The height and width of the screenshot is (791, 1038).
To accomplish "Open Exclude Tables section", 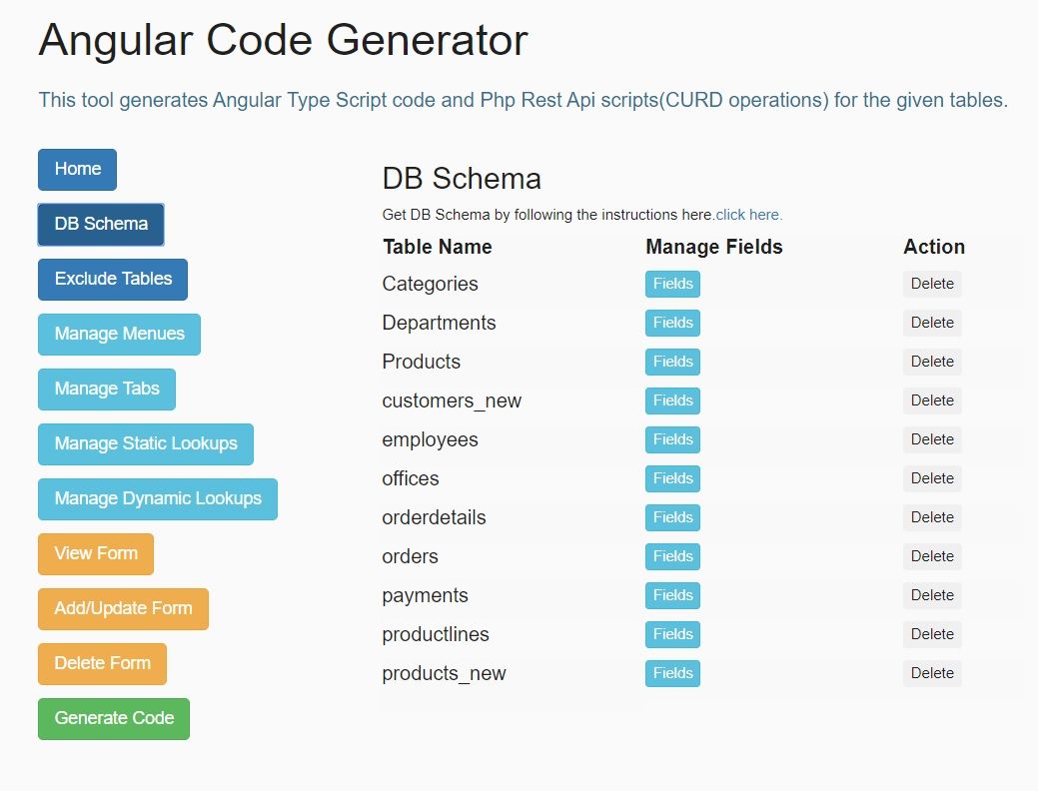I will pos(113,280).
